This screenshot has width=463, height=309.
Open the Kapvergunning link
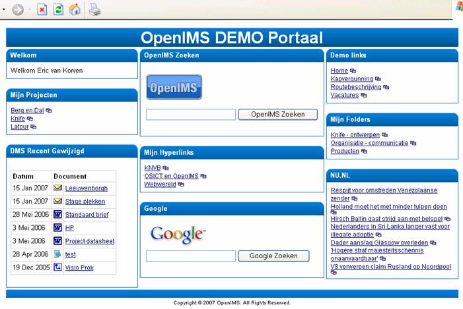(x=352, y=79)
